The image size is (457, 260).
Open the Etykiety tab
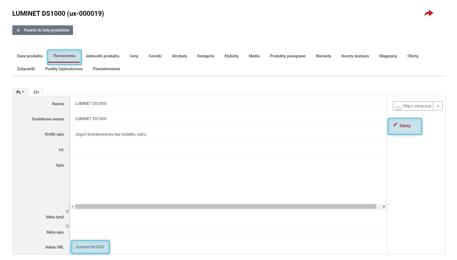pos(232,56)
